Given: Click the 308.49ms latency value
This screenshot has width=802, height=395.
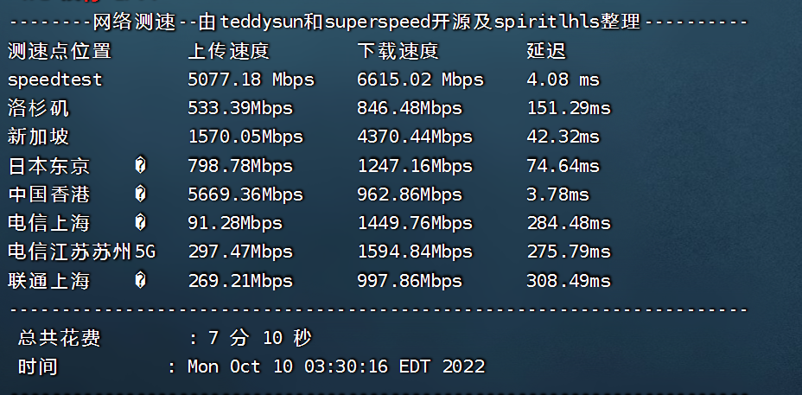Looking at the screenshot, I should [569, 281].
